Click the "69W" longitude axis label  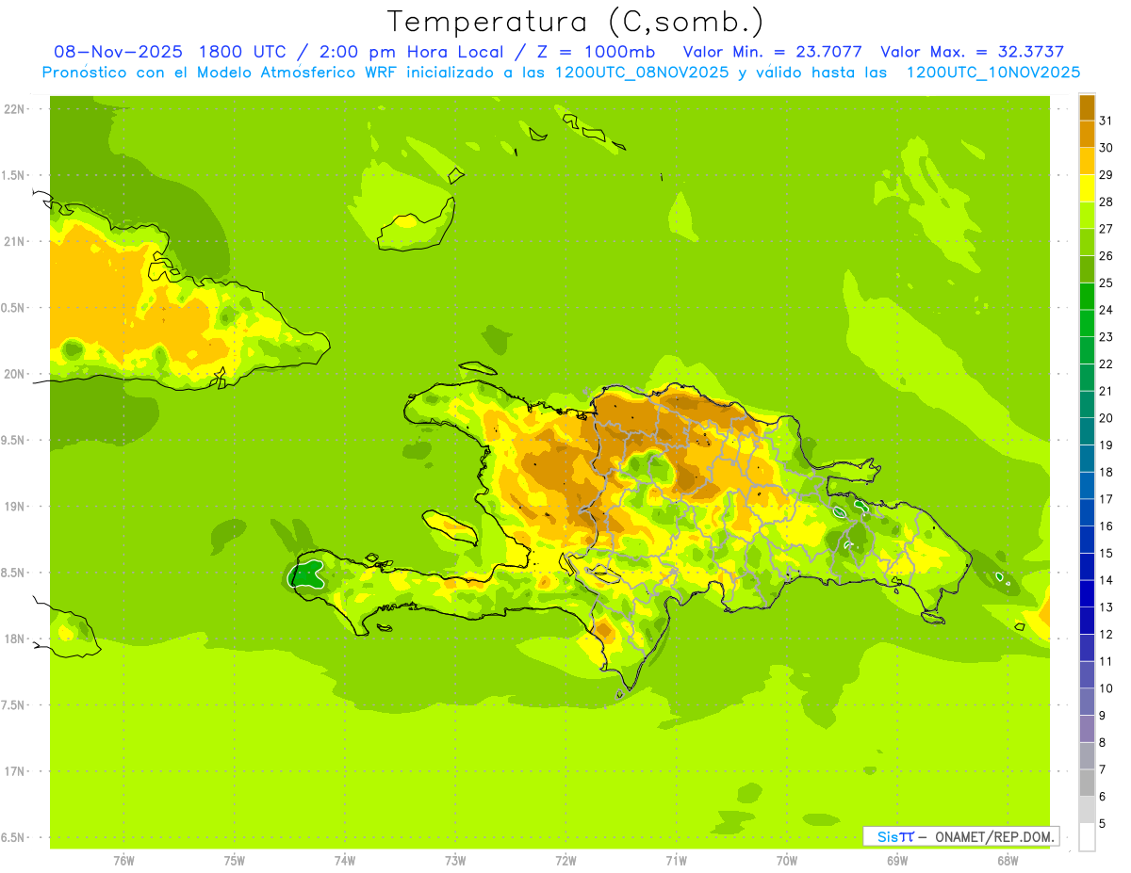897,861
